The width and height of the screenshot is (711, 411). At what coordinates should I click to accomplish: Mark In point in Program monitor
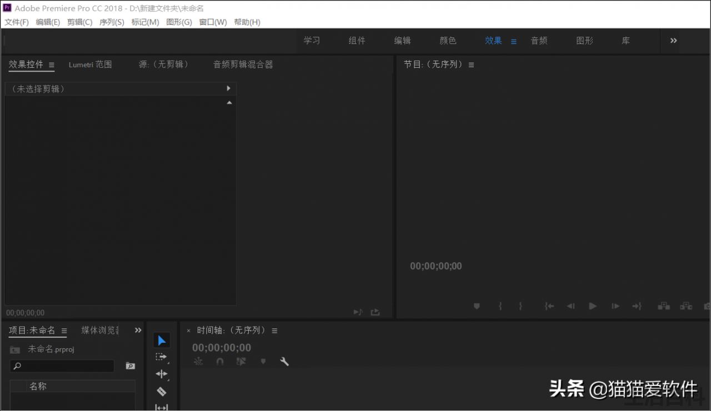click(x=500, y=306)
